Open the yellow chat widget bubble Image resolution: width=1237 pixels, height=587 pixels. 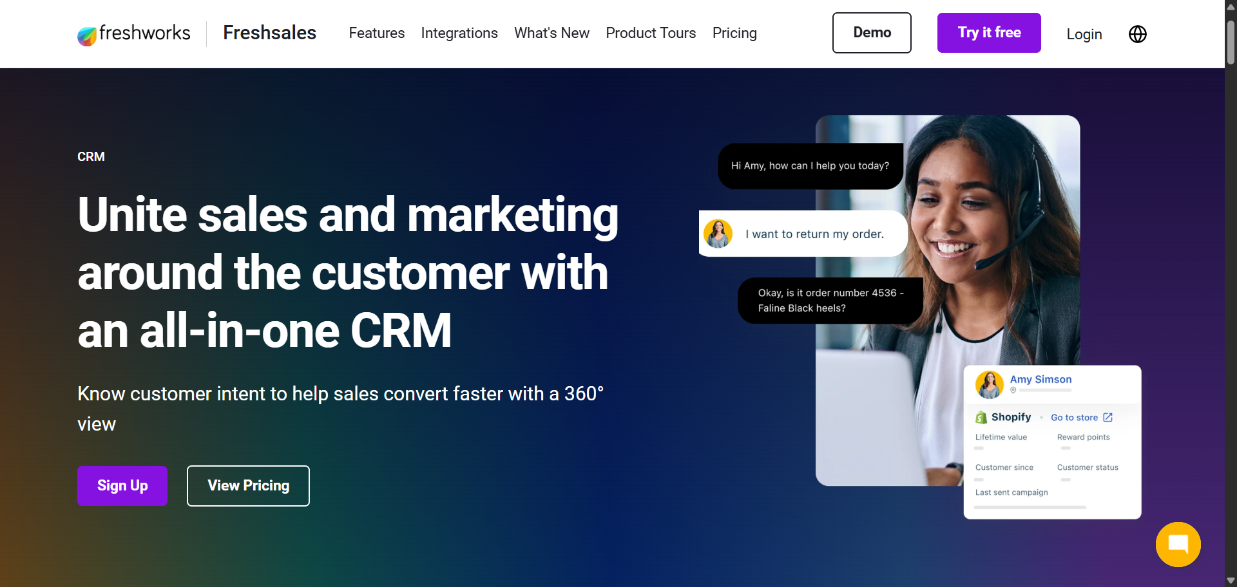point(1178,545)
